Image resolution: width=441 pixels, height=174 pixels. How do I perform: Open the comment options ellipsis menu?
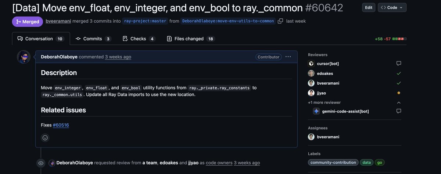(x=288, y=57)
